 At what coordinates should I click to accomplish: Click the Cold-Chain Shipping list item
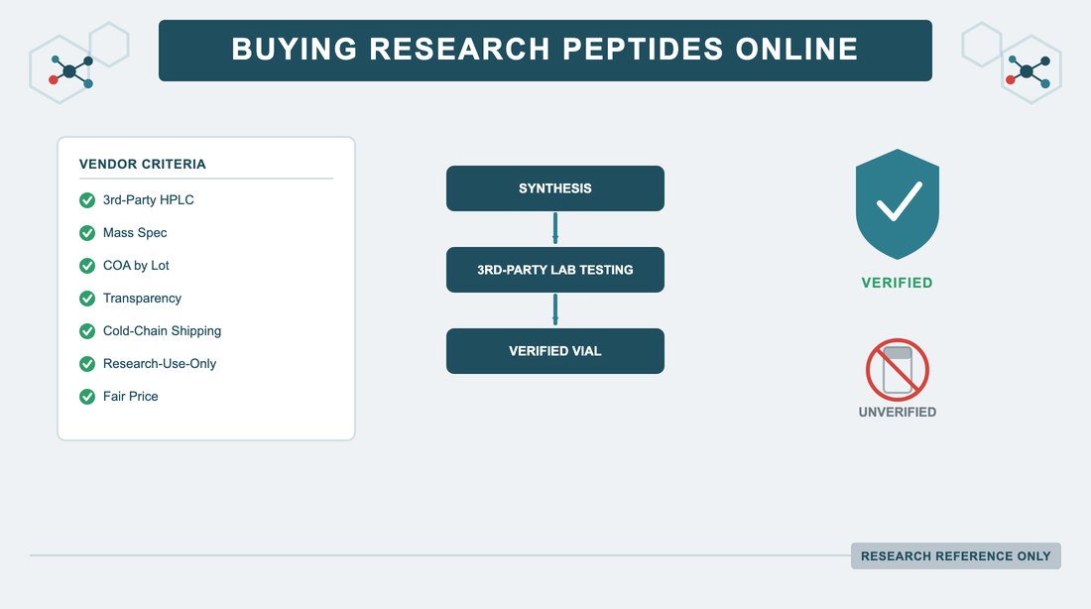(x=151, y=331)
